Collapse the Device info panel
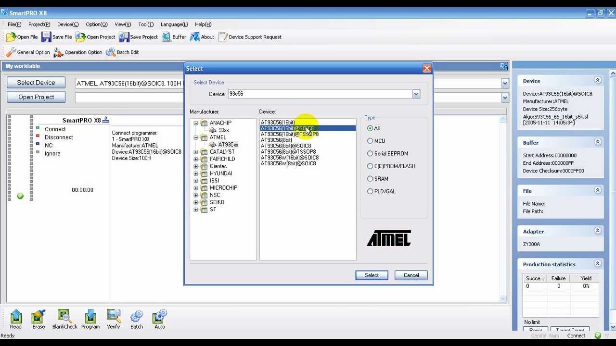The image size is (616, 346). 598,81
